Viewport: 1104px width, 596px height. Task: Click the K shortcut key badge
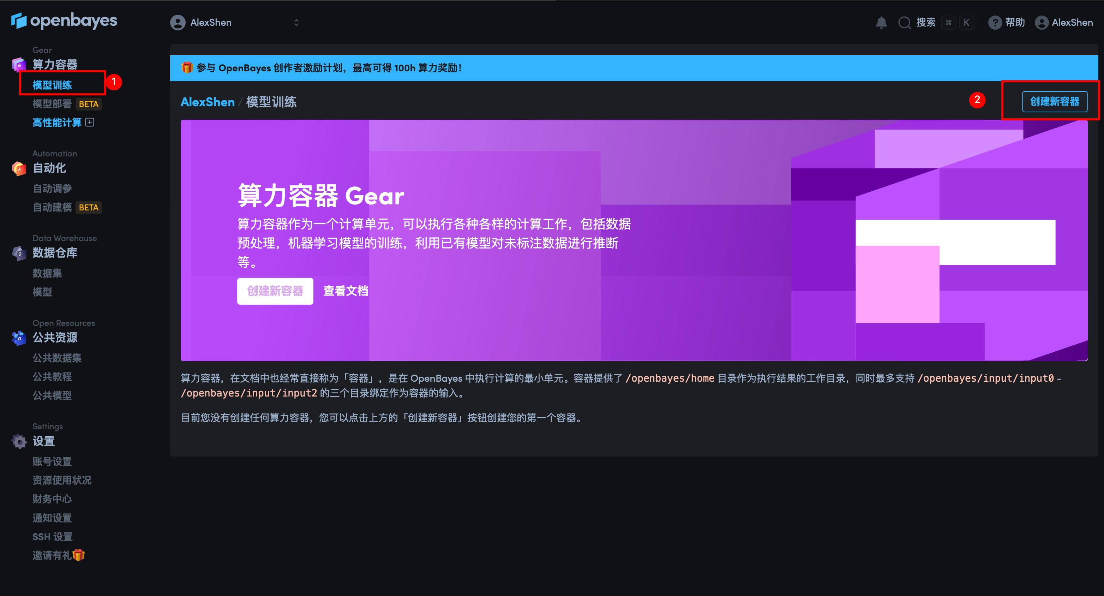click(x=966, y=23)
